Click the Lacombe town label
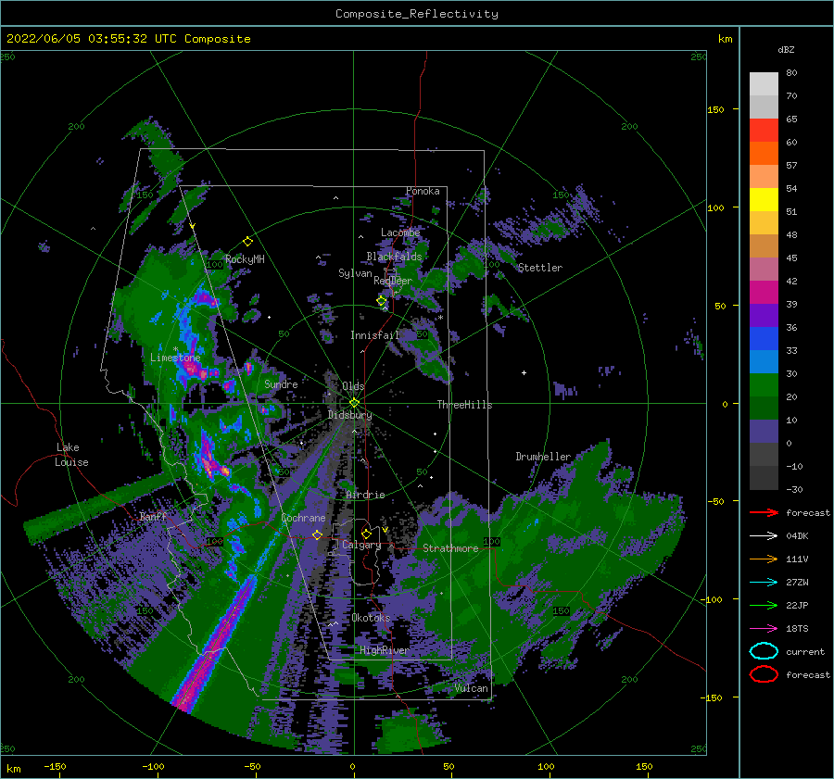 400,232
